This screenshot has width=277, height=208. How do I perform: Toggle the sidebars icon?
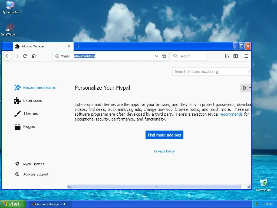(236, 56)
